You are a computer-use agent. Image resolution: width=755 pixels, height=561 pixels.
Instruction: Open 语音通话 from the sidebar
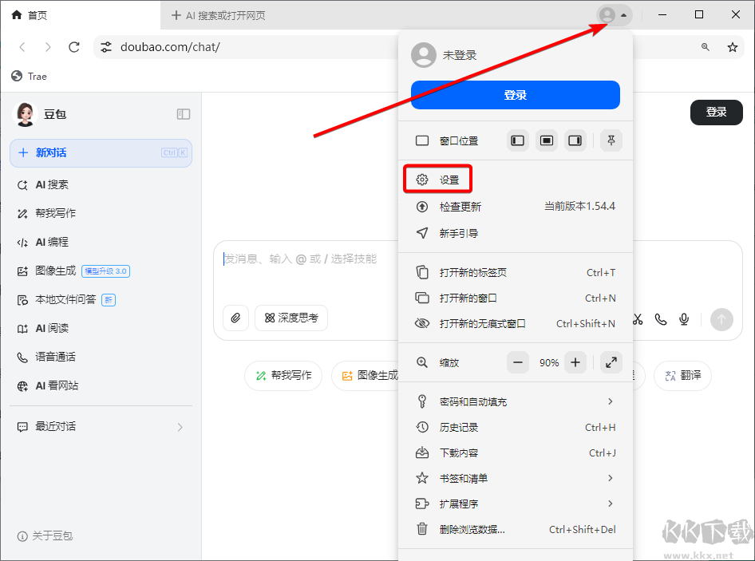(57, 357)
